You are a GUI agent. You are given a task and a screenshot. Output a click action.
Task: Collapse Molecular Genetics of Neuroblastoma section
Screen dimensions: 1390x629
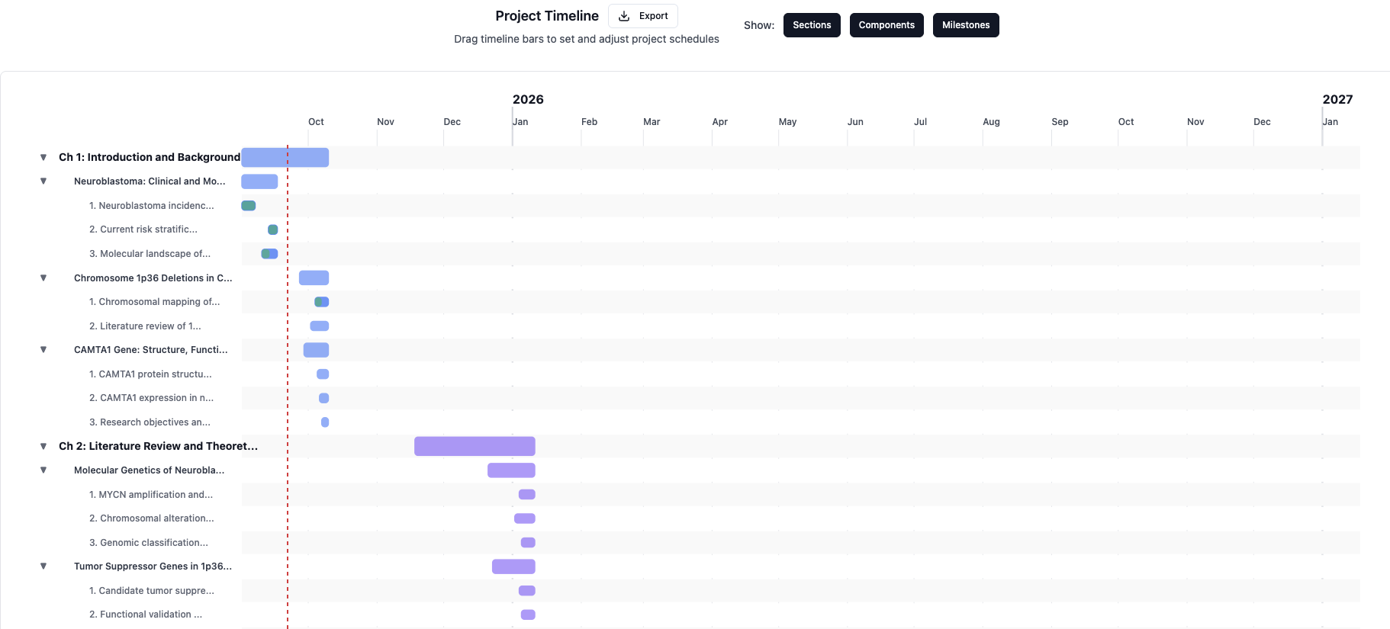[43, 470]
